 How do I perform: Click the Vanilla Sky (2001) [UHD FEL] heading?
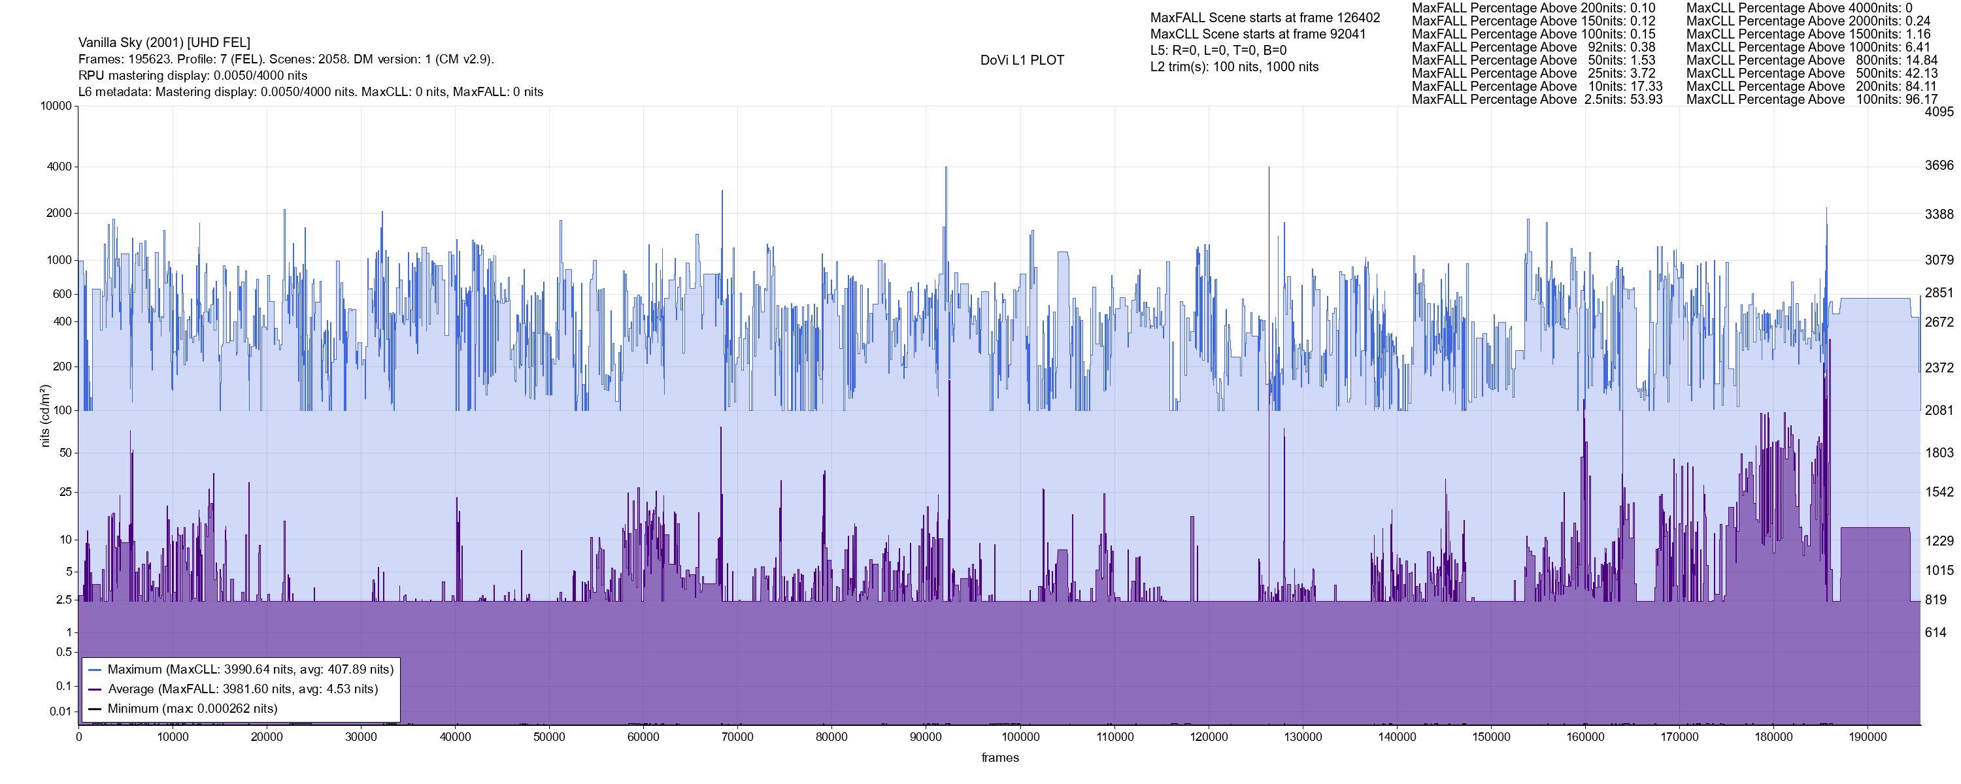165,42
